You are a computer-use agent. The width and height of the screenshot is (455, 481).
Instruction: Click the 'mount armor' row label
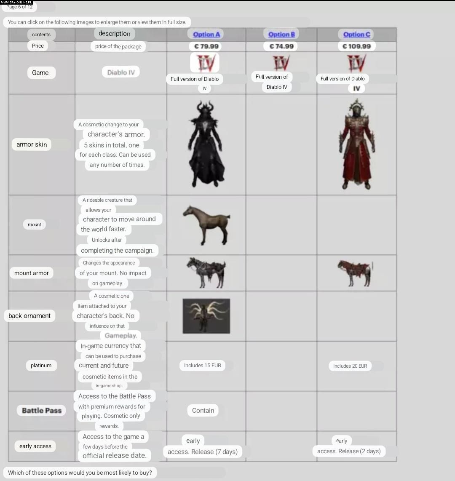(31, 273)
